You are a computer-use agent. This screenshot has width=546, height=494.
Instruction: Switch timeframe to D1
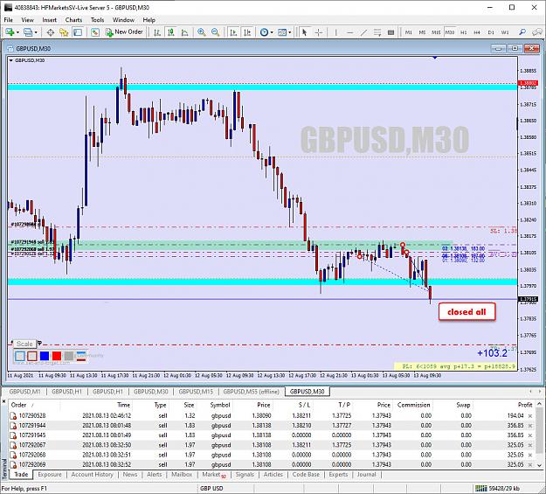(x=491, y=32)
